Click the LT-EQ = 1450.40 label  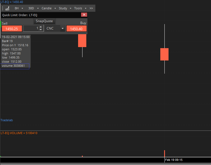pyautogui.click(x=12, y=2)
